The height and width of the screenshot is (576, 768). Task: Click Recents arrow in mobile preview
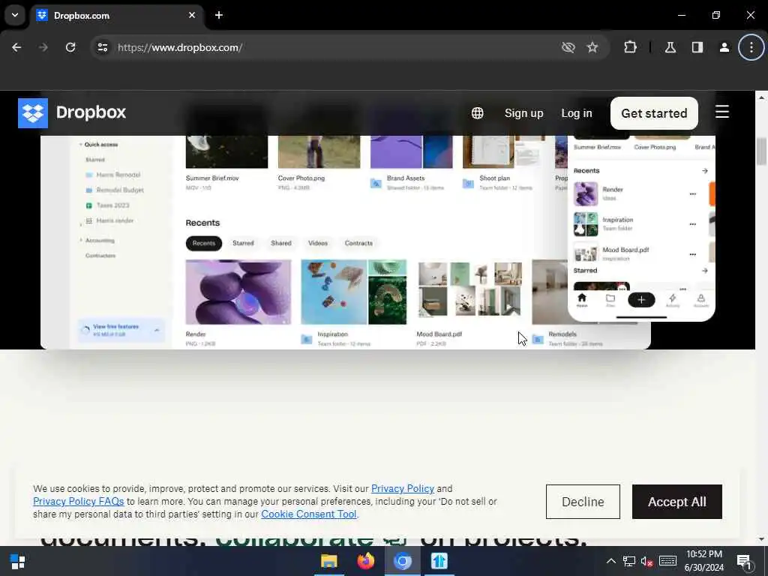coord(705,171)
